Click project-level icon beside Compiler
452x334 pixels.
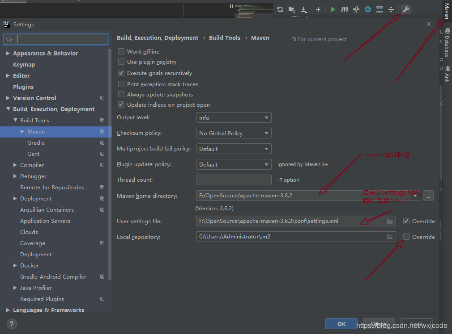[x=102, y=165]
